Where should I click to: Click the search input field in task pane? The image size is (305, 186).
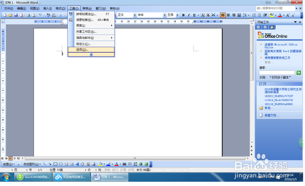tap(276, 73)
